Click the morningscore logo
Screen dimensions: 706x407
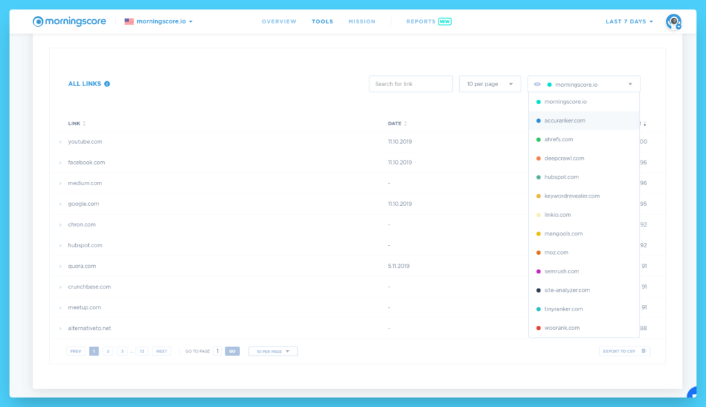point(70,21)
